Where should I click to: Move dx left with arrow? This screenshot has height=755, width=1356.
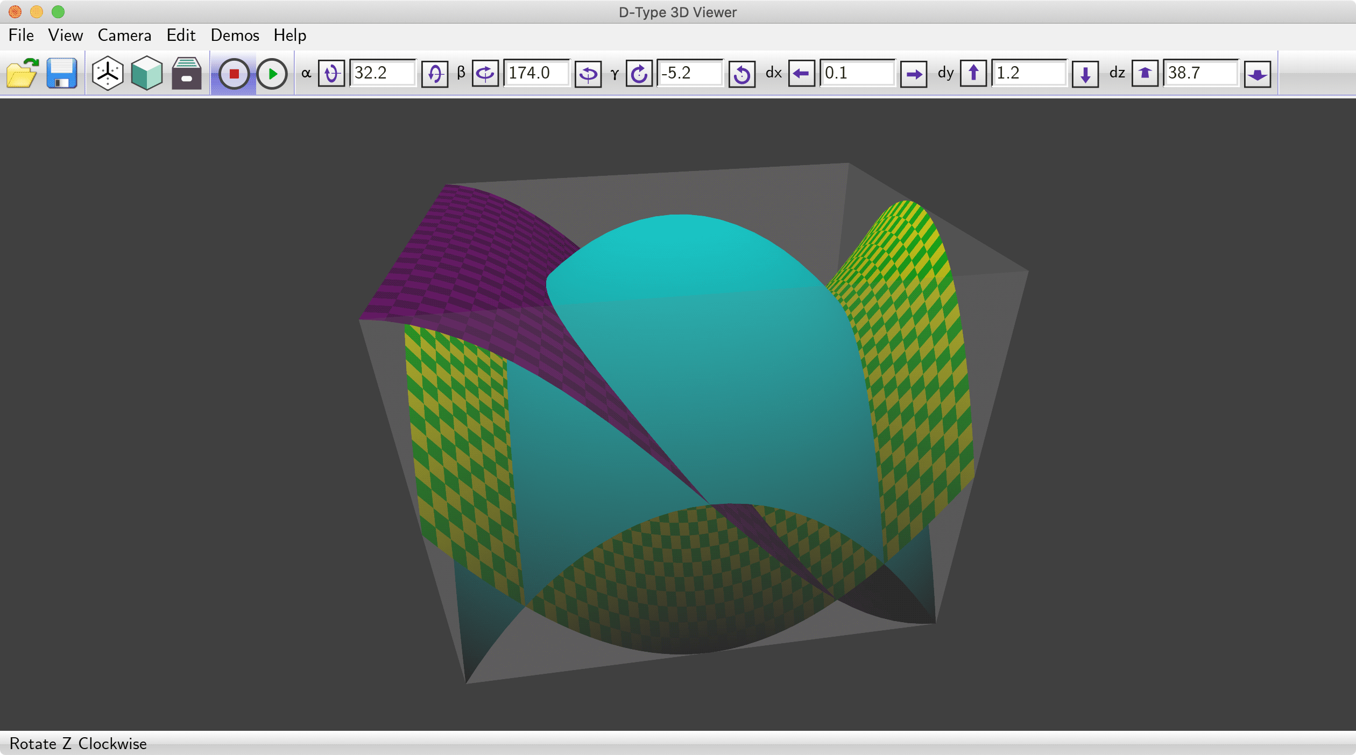pos(802,73)
